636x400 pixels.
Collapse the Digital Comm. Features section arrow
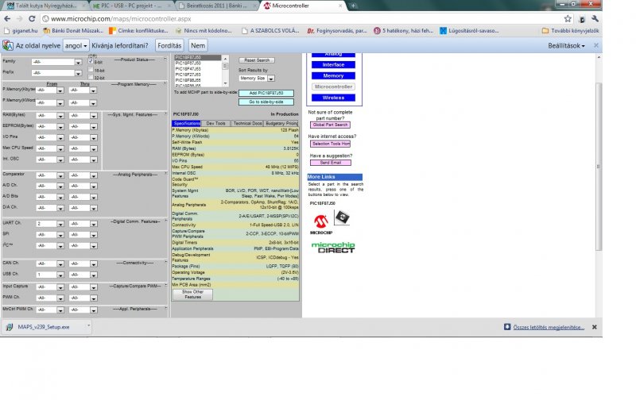point(165,221)
